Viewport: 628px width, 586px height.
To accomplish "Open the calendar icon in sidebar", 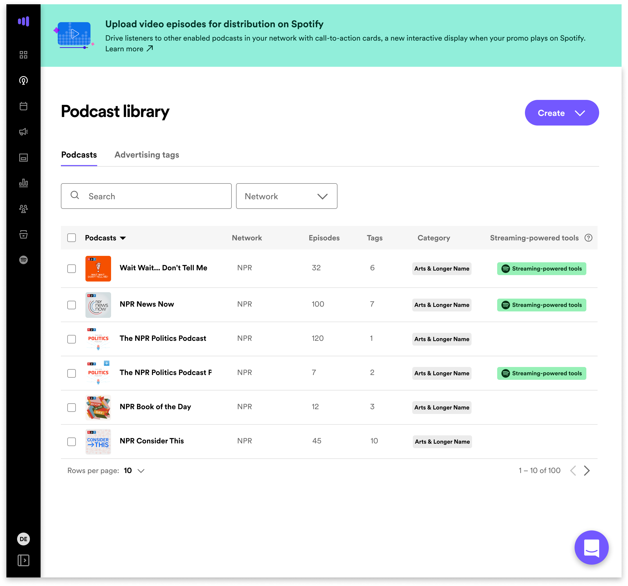I will pyautogui.click(x=23, y=106).
